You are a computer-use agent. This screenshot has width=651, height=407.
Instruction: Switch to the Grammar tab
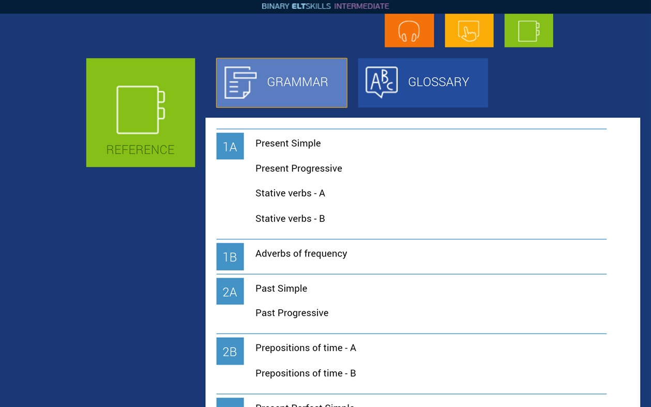pos(297,82)
